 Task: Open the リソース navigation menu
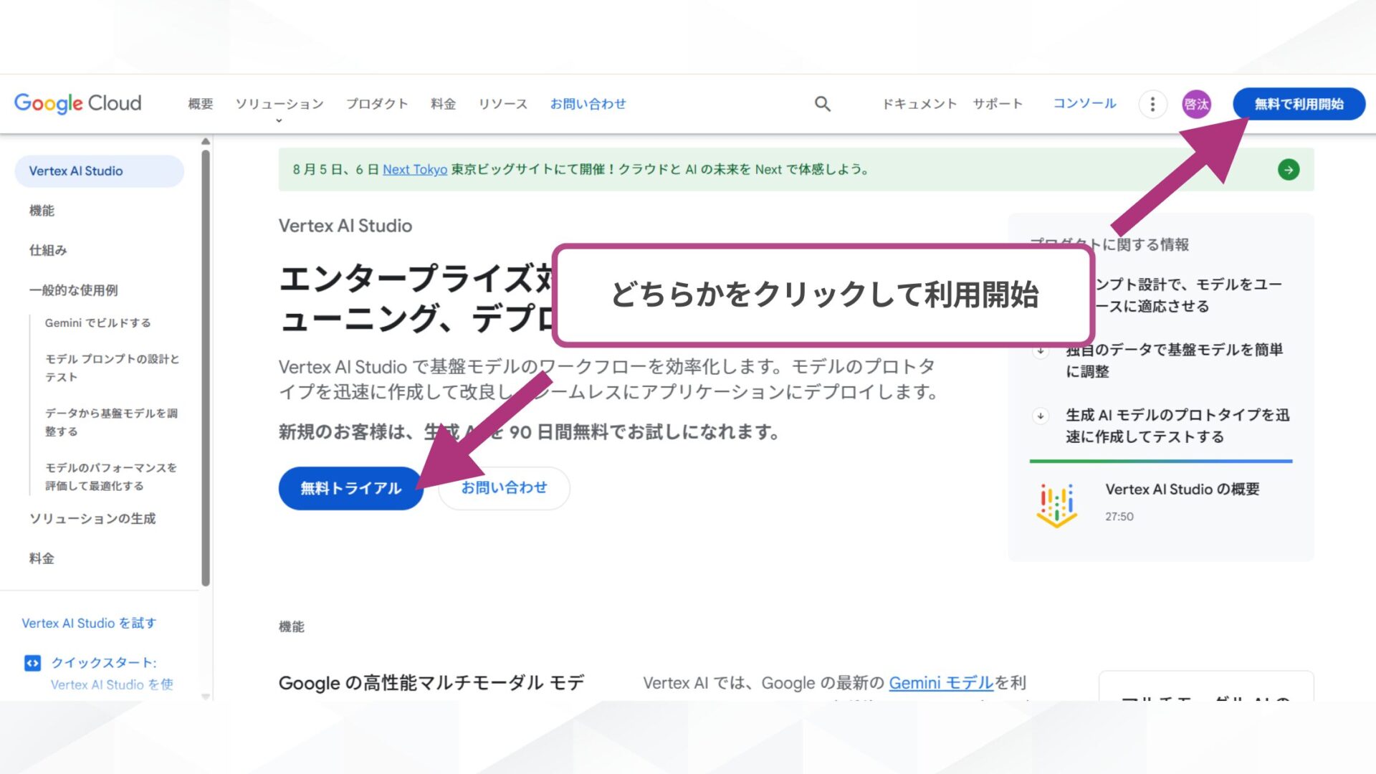502,104
